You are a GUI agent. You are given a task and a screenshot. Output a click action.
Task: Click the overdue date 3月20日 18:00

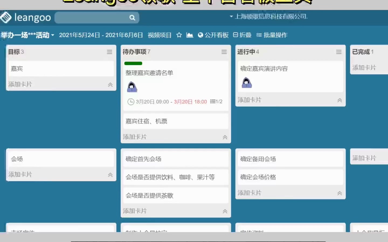190,102
